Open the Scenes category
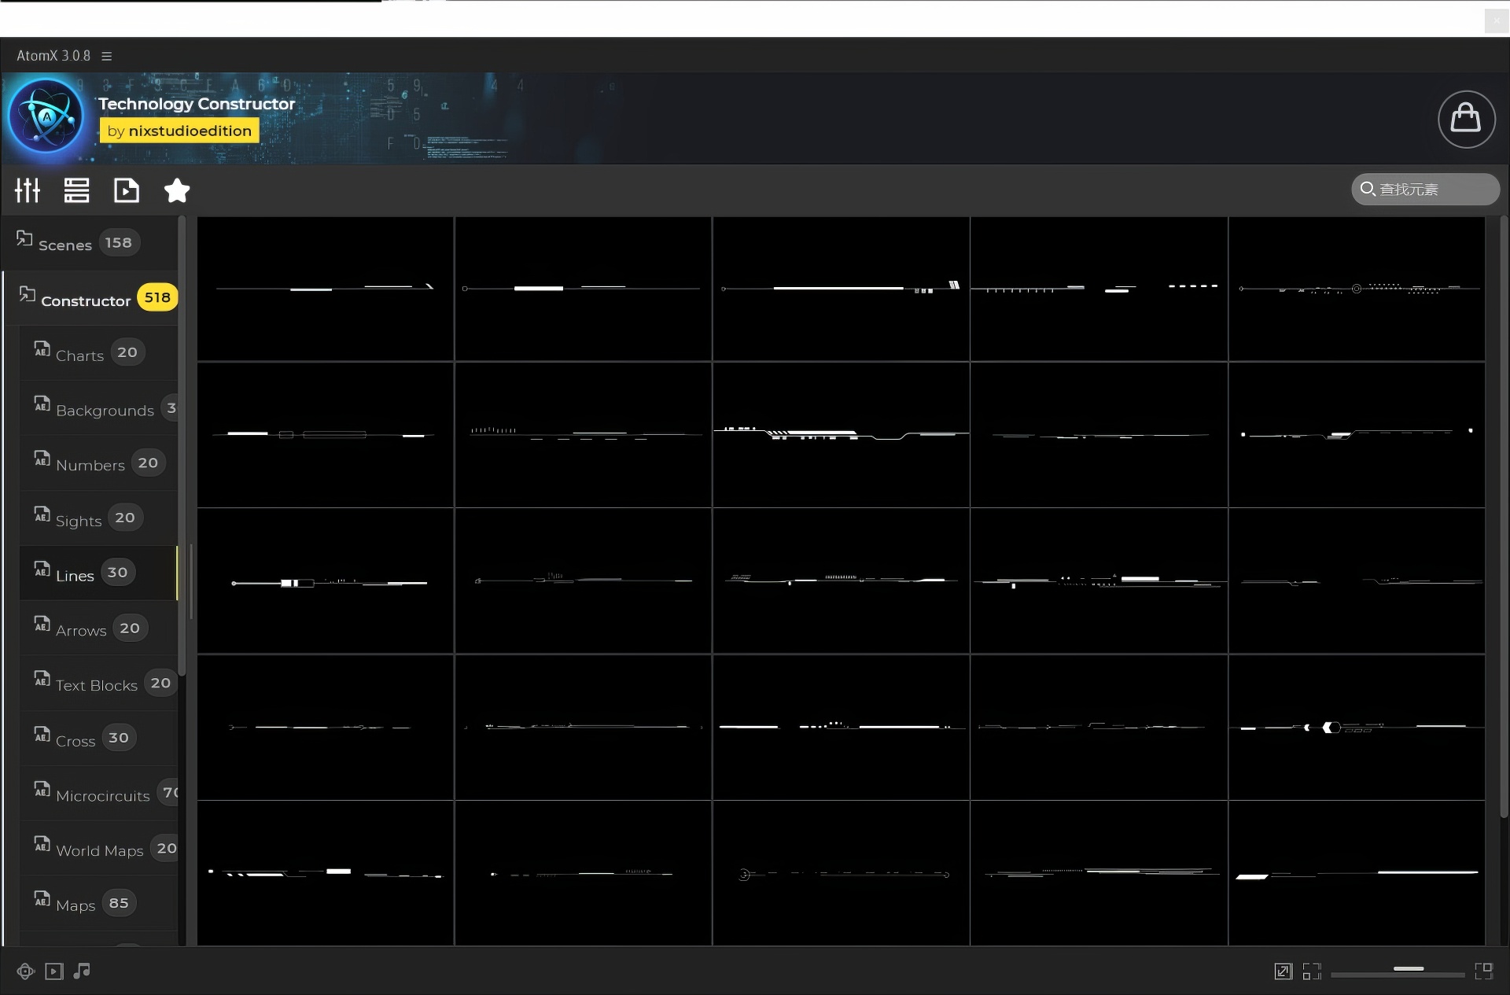 pos(89,243)
